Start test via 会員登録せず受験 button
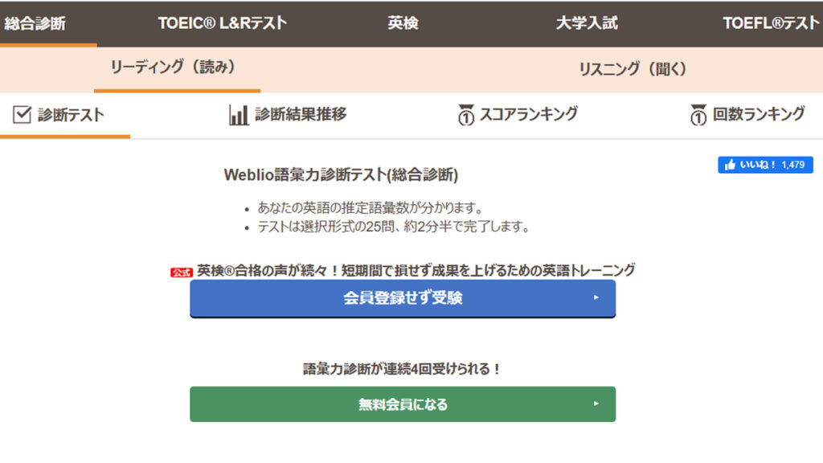 click(x=403, y=298)
